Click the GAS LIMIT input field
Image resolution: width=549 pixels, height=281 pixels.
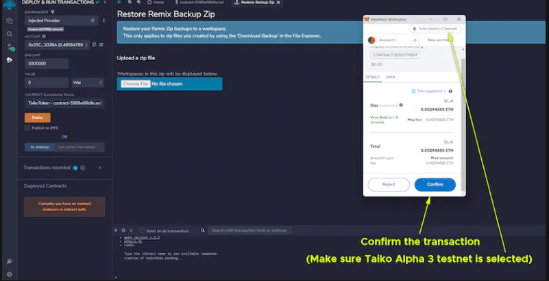[x=46, y=64]
